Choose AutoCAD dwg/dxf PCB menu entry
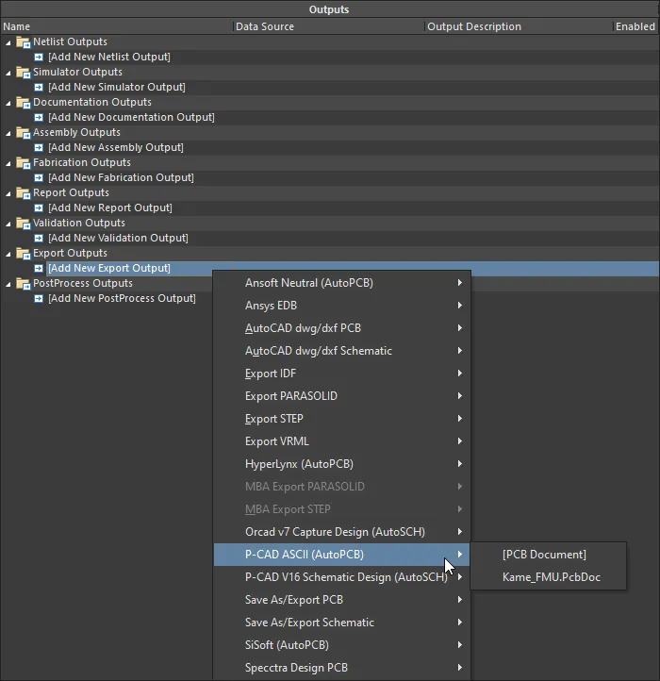Screen dimensions: 660x681 coord(341,328)
